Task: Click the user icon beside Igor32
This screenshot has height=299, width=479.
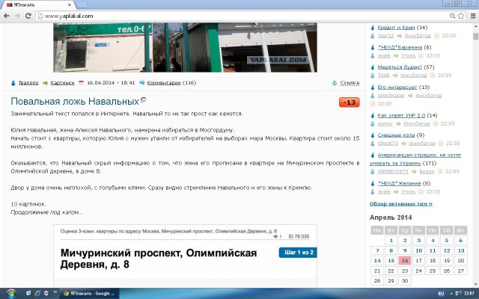Action: click(373, 36)
